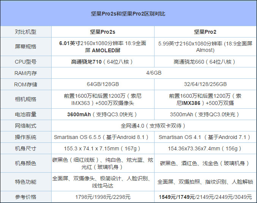Select the 电池容量 row label

26,114
